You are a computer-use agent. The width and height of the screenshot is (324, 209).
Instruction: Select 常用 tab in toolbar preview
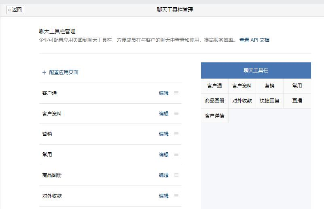point(297,86)
